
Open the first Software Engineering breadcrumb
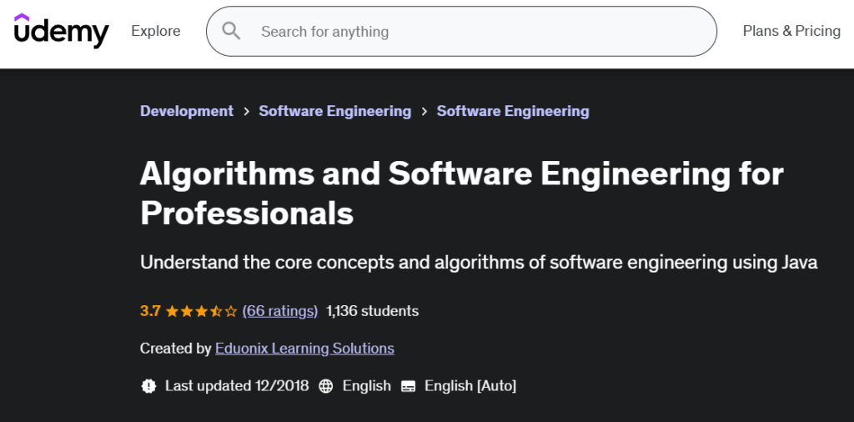(335, 111)
